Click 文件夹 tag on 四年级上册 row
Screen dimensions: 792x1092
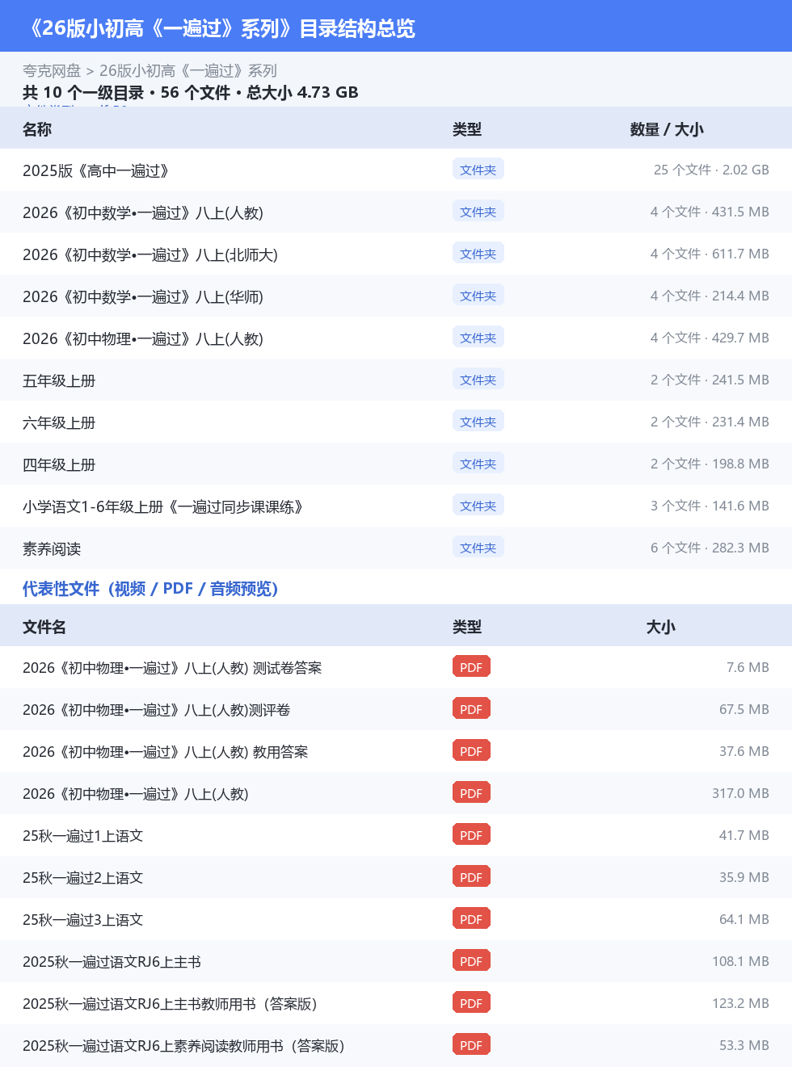tap(478, 463)
